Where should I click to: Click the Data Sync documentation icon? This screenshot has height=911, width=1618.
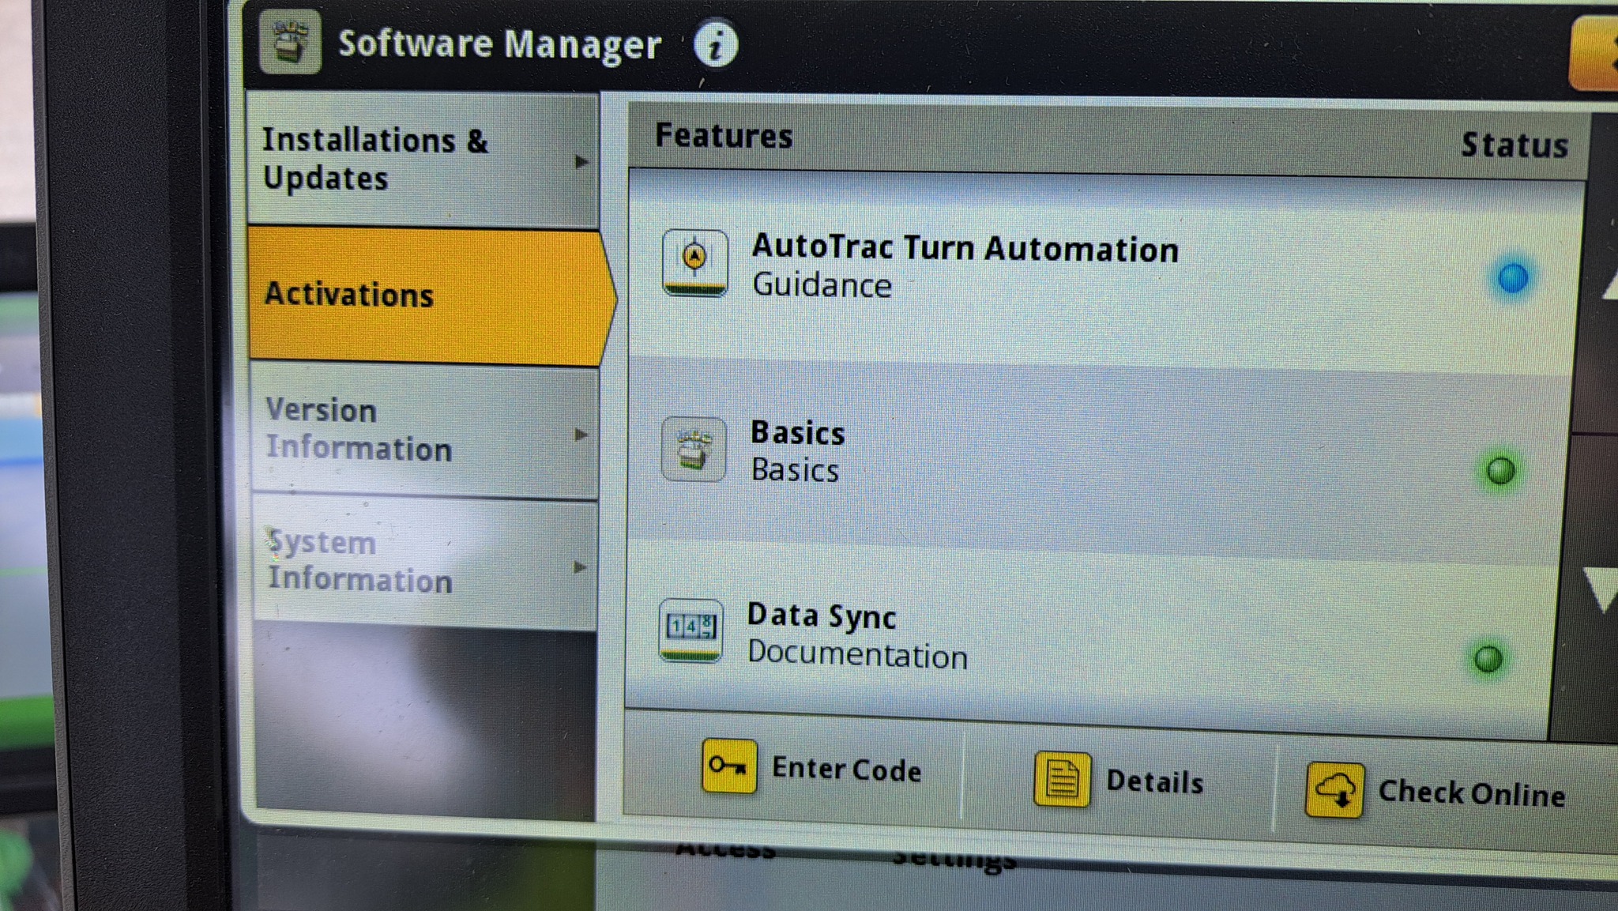pos(690,631)
